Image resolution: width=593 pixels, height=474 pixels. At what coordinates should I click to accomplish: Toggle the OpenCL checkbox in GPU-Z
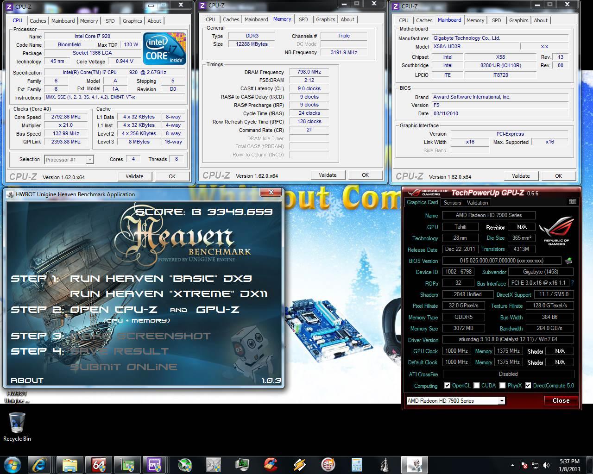coord(447,386)
